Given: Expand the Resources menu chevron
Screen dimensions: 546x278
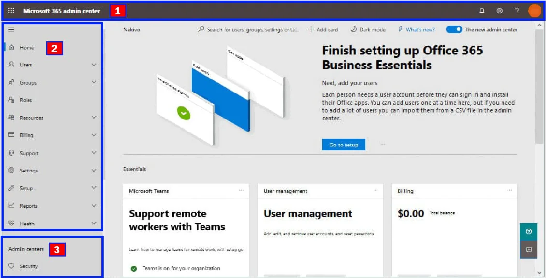Looking at the screenshot, I should point(94,117).
